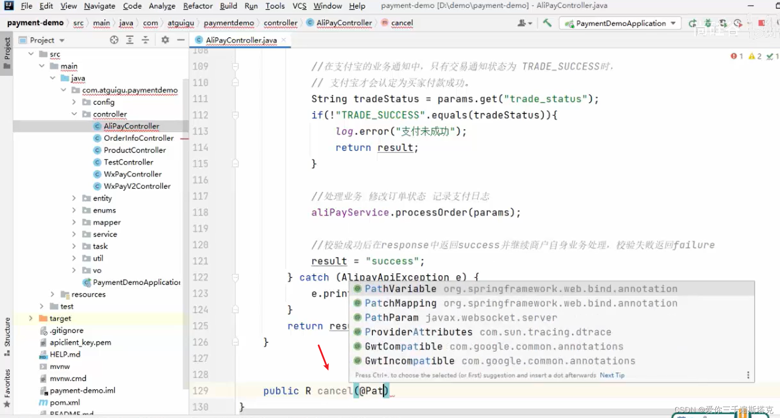Expand the service package
Viewport: 780px width, 418px height.
coord(74,234)
